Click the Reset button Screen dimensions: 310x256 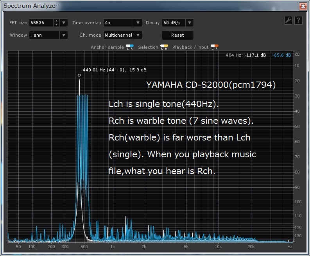(x=178, y=35)
